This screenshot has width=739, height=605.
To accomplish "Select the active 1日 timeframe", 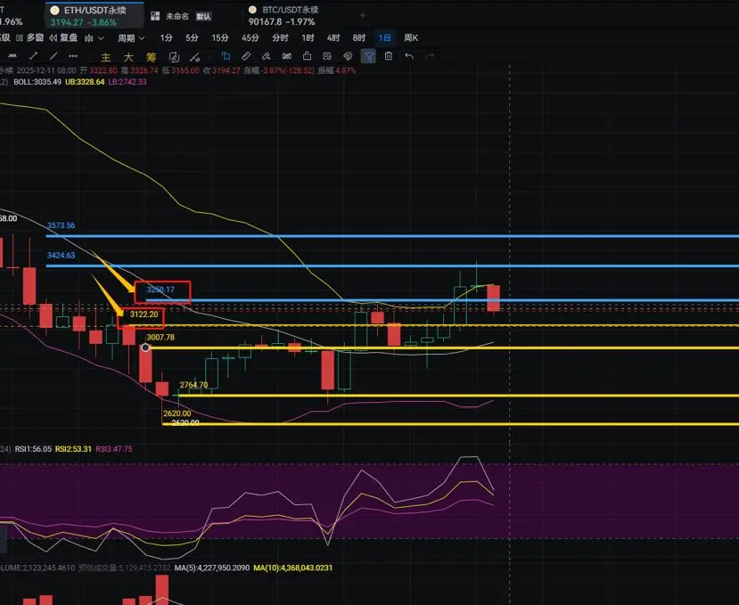I will pos(384,37).
